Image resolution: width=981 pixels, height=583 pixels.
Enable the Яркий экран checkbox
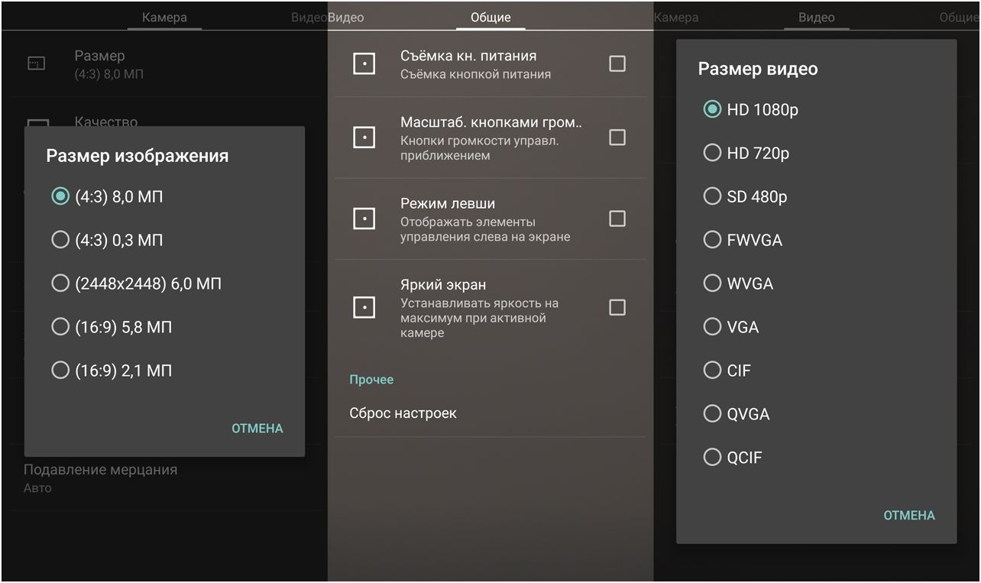click(617, 307)
